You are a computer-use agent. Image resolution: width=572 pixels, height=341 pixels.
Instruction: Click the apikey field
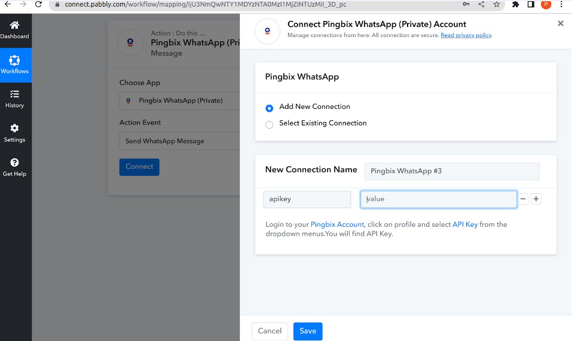click(x=307, y=199)
